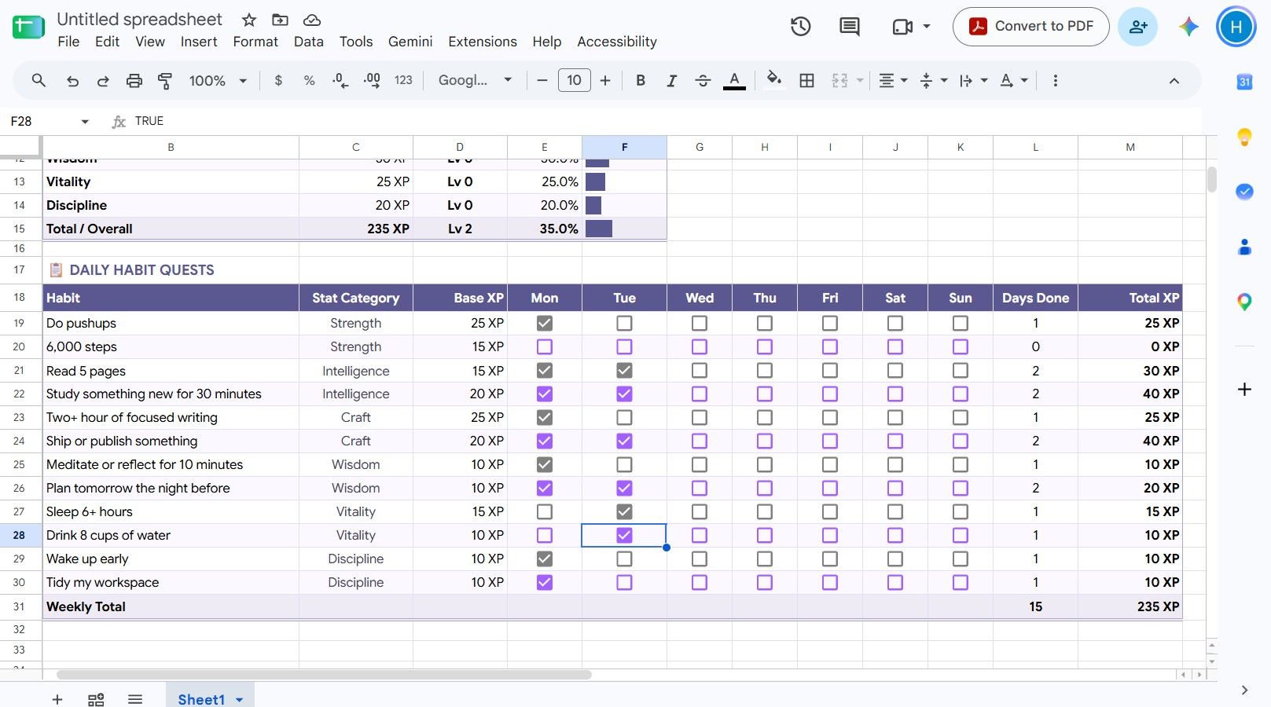Image resolution: width=1271 pixels, height=707 pixels.
Task: Expand the Meet call options arrow
Action: [x=926, y=27]
